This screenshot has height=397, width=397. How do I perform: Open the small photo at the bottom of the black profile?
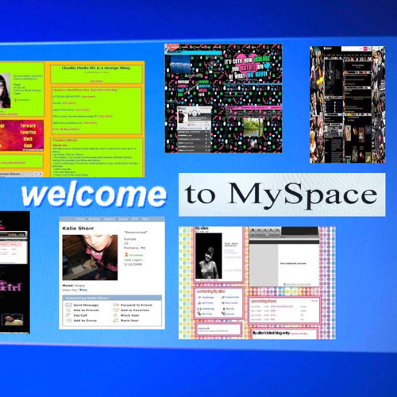[13, 320]
